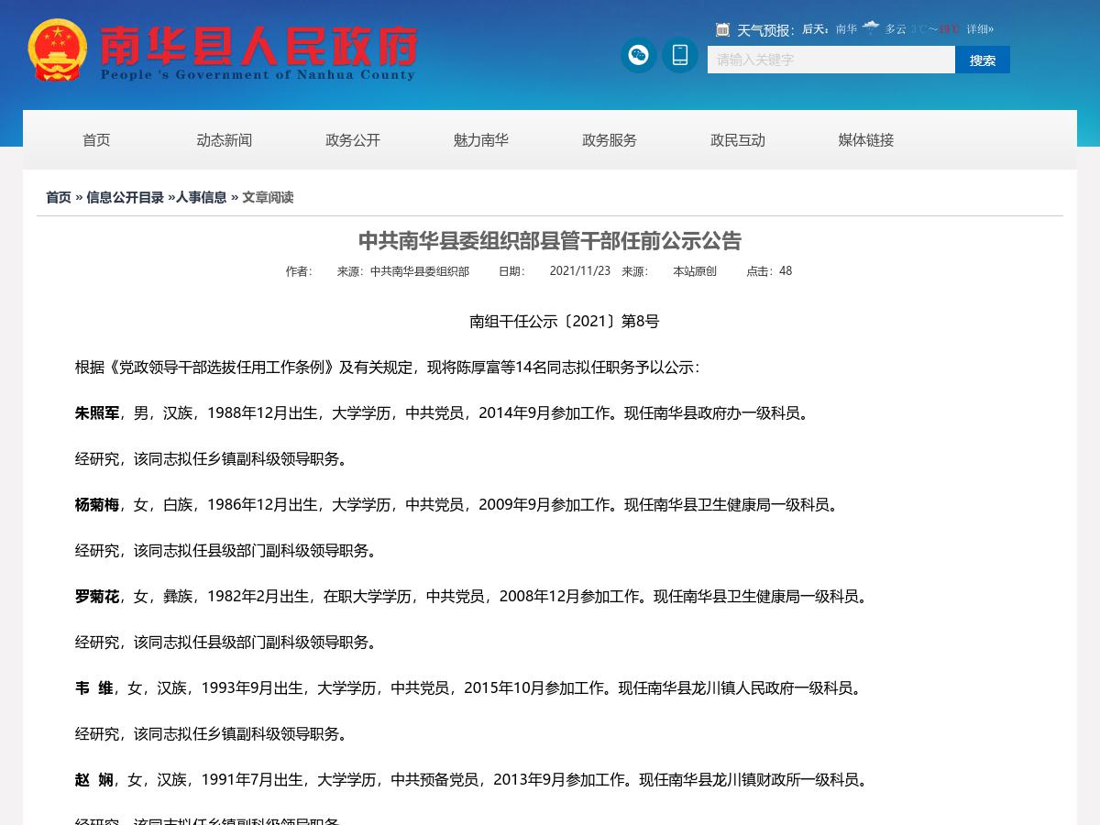The image size is (1100, 825).
Task: Select the 首页 menu item
Action: (96, 140)
